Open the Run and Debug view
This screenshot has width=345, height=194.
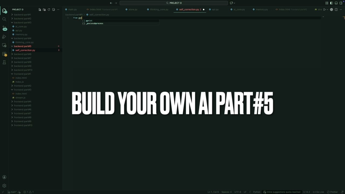pyautogui.click(x=4, y=37)
